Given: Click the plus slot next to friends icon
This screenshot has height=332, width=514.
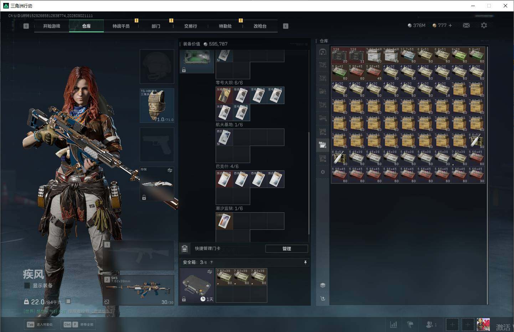Looking at the screenshot, I should (452, 325).
